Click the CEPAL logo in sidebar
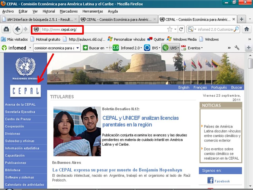 [26, 91]
